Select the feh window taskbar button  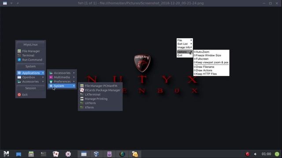click(84, 154)
